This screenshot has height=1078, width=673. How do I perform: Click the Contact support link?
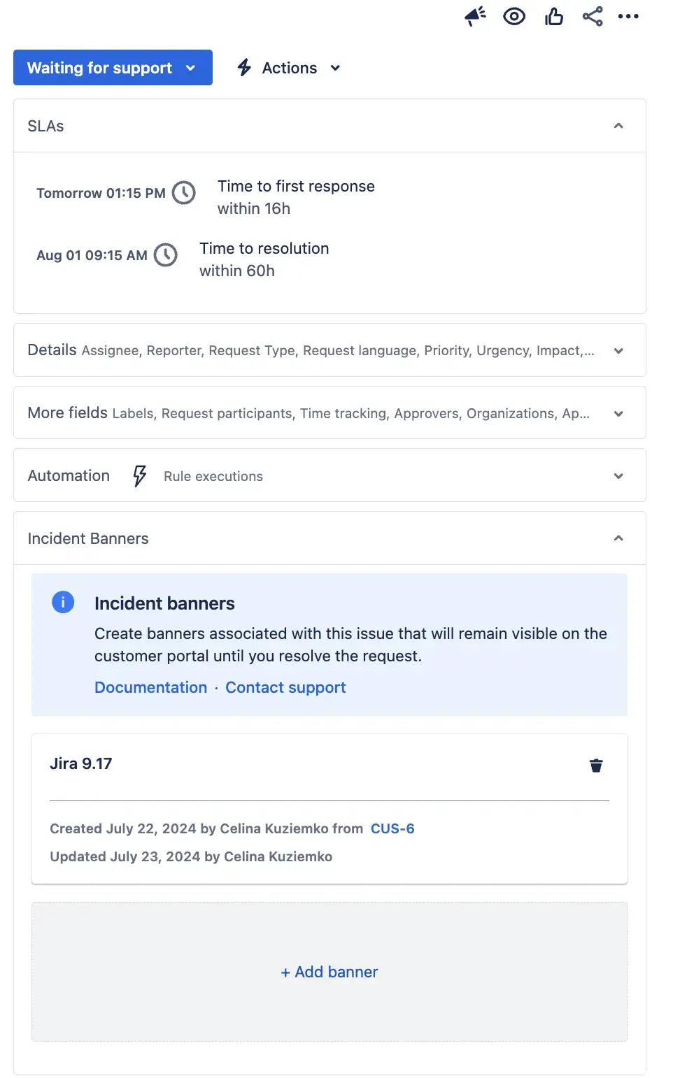[x=285, y=688]
